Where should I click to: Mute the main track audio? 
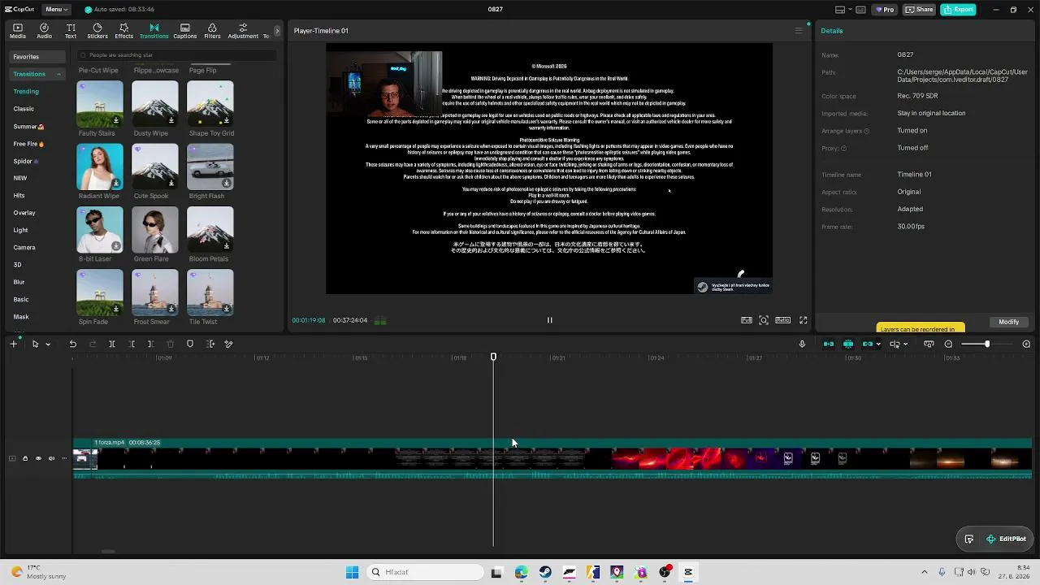tap(51, 458)
